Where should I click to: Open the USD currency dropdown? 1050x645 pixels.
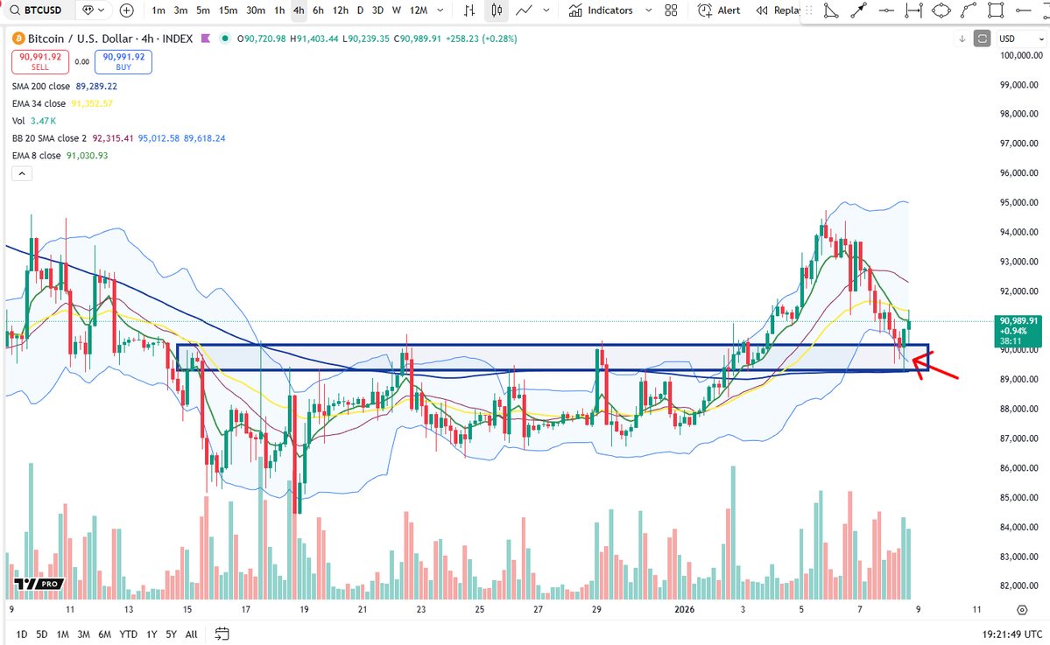click(x=1021, y=39)
